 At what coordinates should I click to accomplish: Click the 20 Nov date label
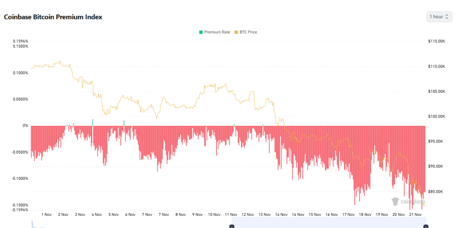pos(399,214)
